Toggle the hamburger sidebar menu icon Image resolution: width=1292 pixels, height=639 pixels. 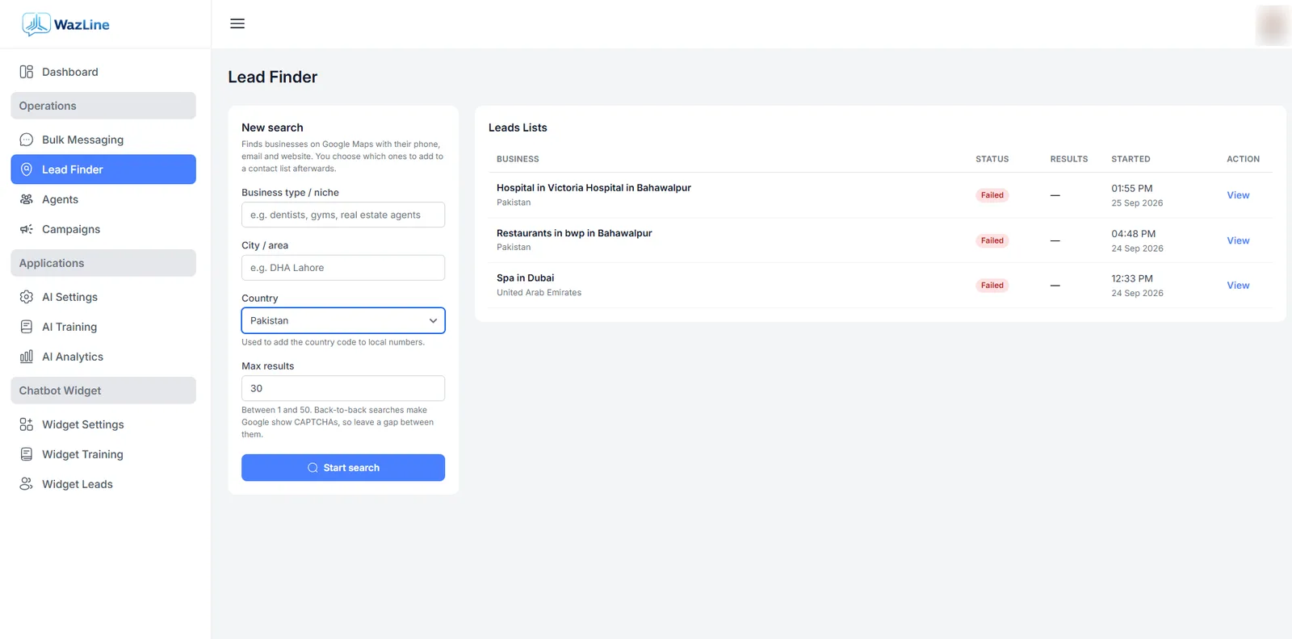tap(237, 23)
